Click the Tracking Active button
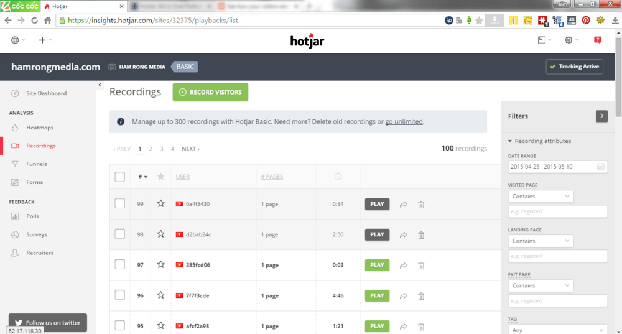622x334 pixels. [574, 67]
